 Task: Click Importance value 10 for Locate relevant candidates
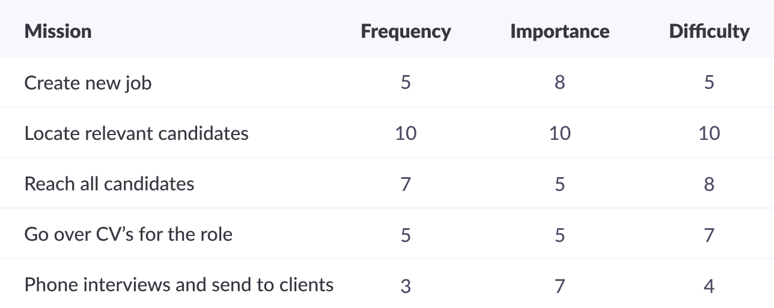(x=559, y=133)
